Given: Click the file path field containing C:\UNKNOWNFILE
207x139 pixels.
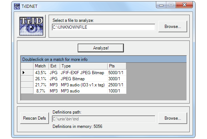Looking at the screenshot, I should point(104,27).
